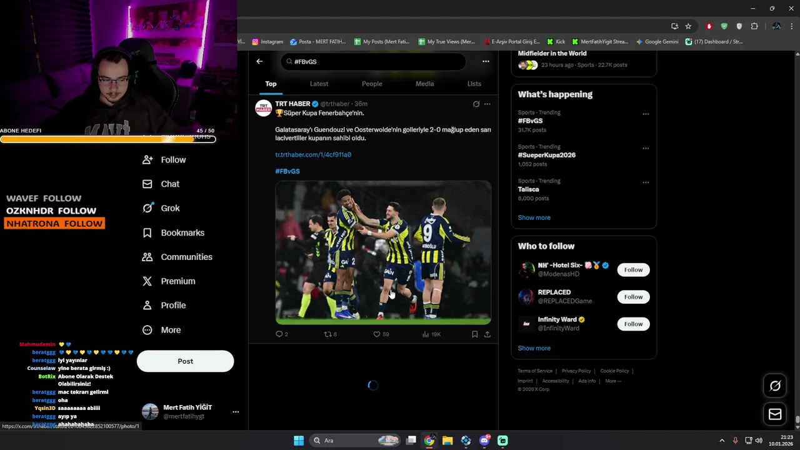Open Kick bookmark in bookmarks bar
The height and width of the screenshot is (450, 800).
pos(556,42)
